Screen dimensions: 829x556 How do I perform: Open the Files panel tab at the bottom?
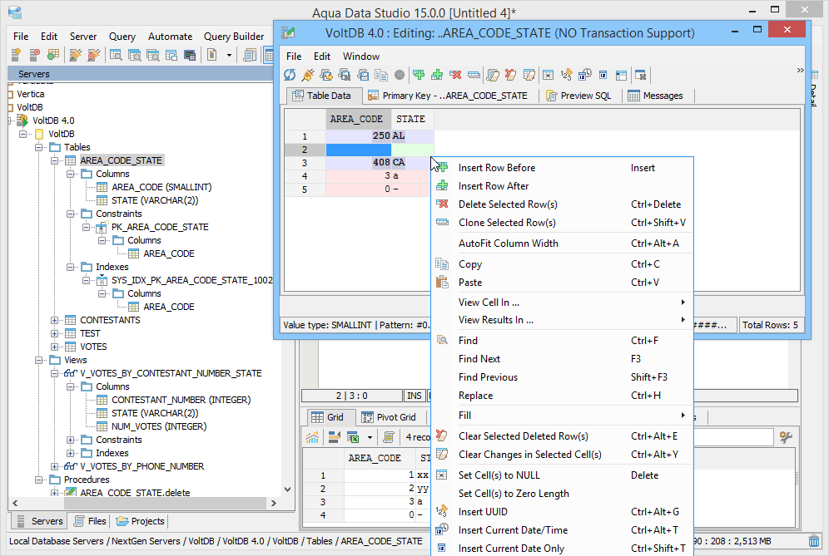point(90,521)
